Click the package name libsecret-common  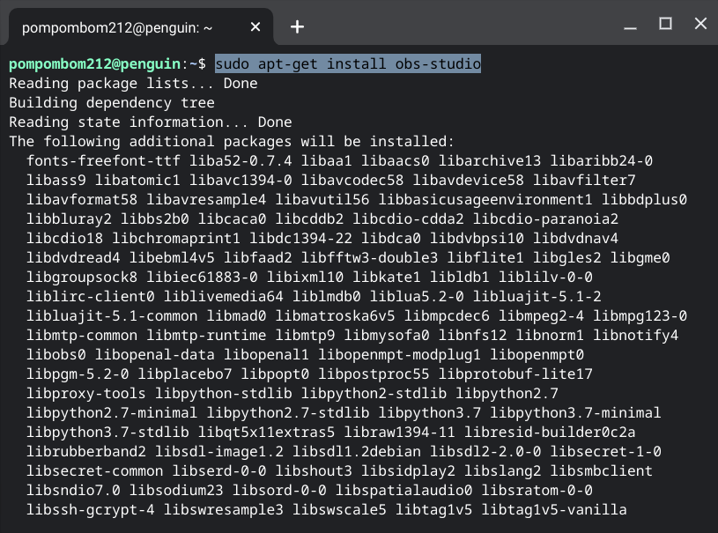(x=95, y=470)
